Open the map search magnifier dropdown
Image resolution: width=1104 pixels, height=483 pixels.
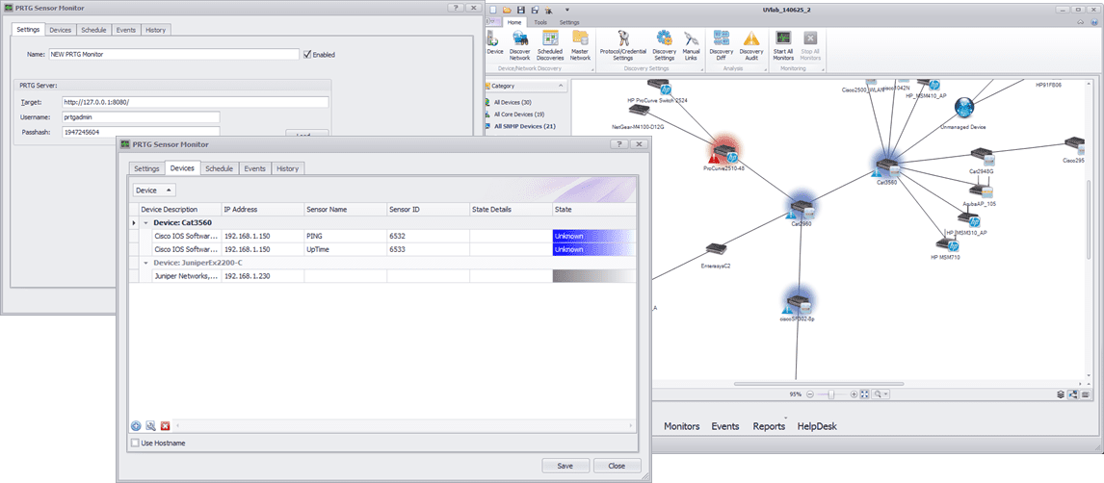(x=881, y=394)
